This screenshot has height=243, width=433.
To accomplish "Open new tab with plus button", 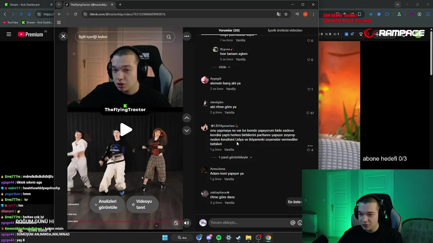I will [120, 4].
